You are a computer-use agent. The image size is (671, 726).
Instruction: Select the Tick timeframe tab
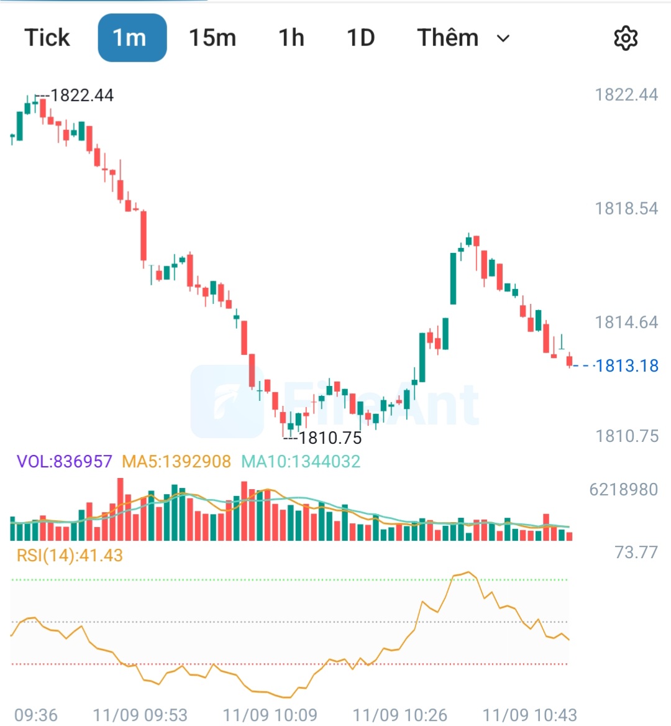(x=47, y=37)
